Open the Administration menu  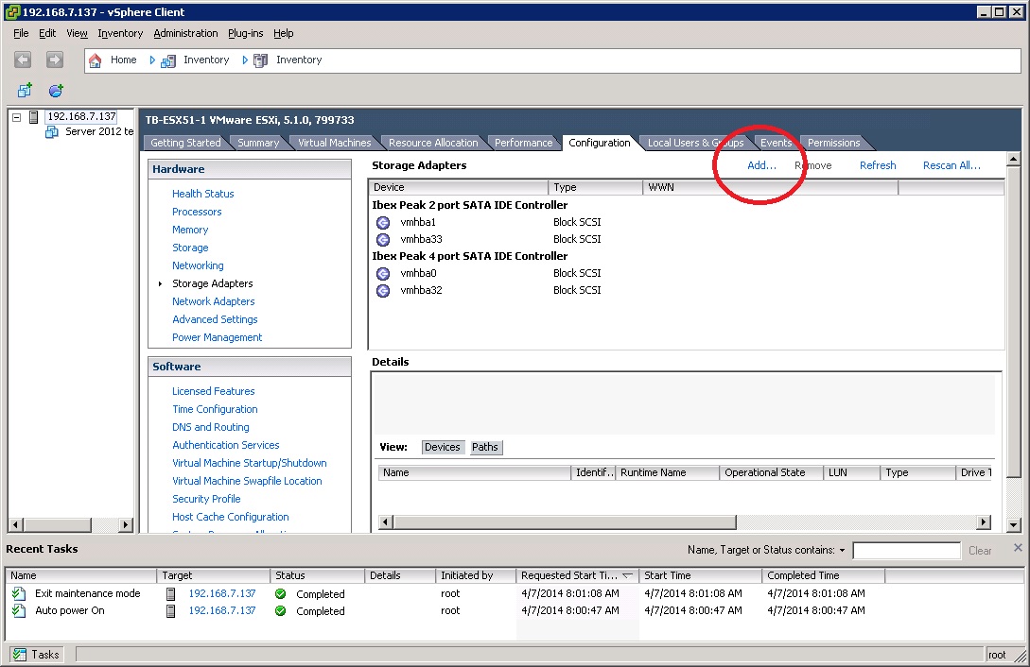point(185,33)
